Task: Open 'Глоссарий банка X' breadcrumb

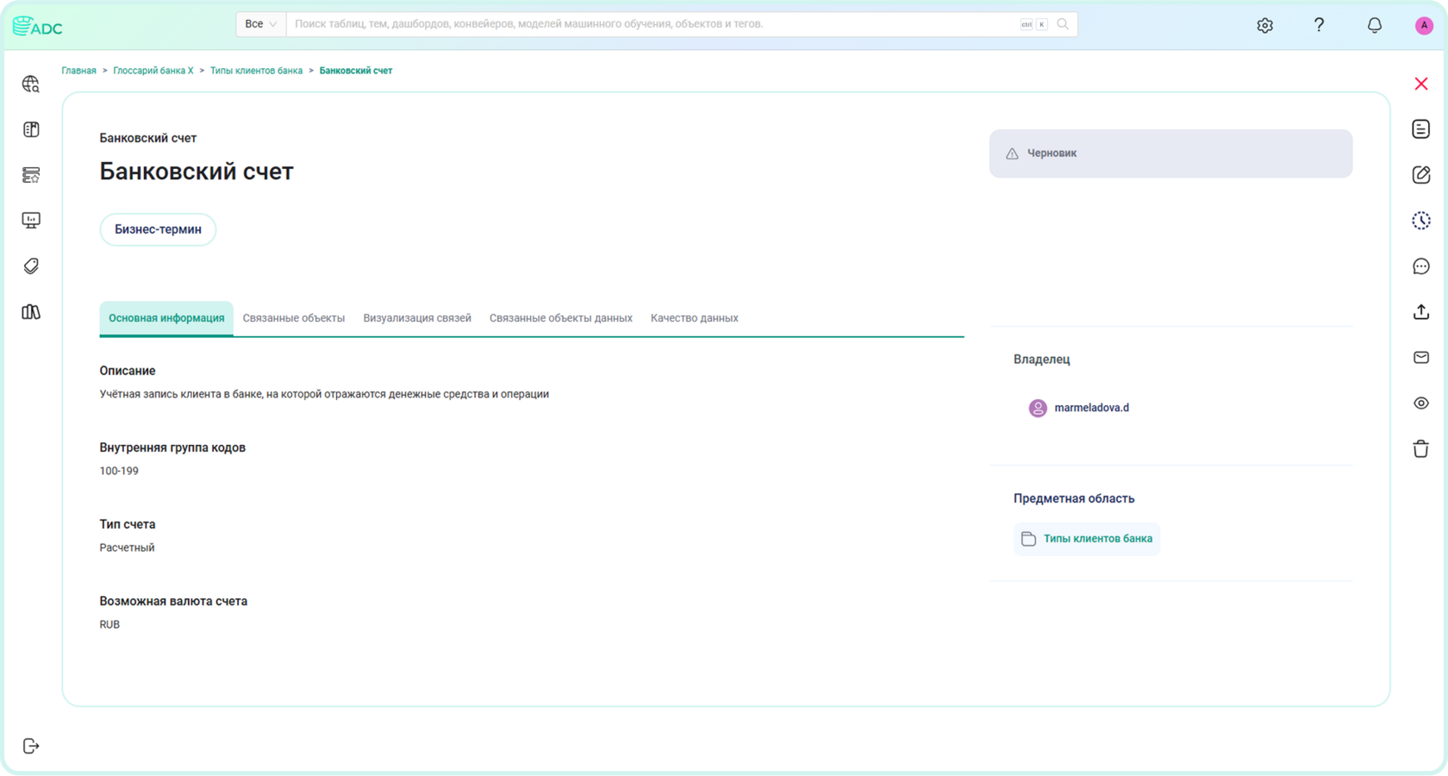Action: click(x=153, y=71)
